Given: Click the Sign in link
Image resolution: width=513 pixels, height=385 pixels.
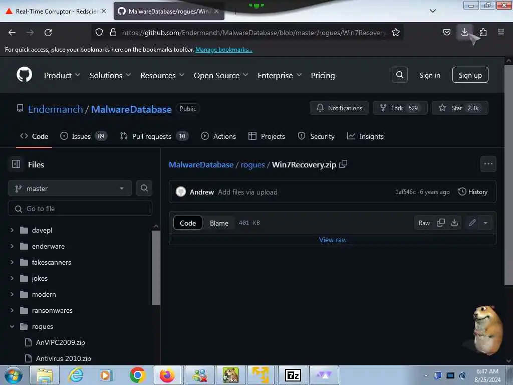Looking at the screenshot, I should coord(429,75).
